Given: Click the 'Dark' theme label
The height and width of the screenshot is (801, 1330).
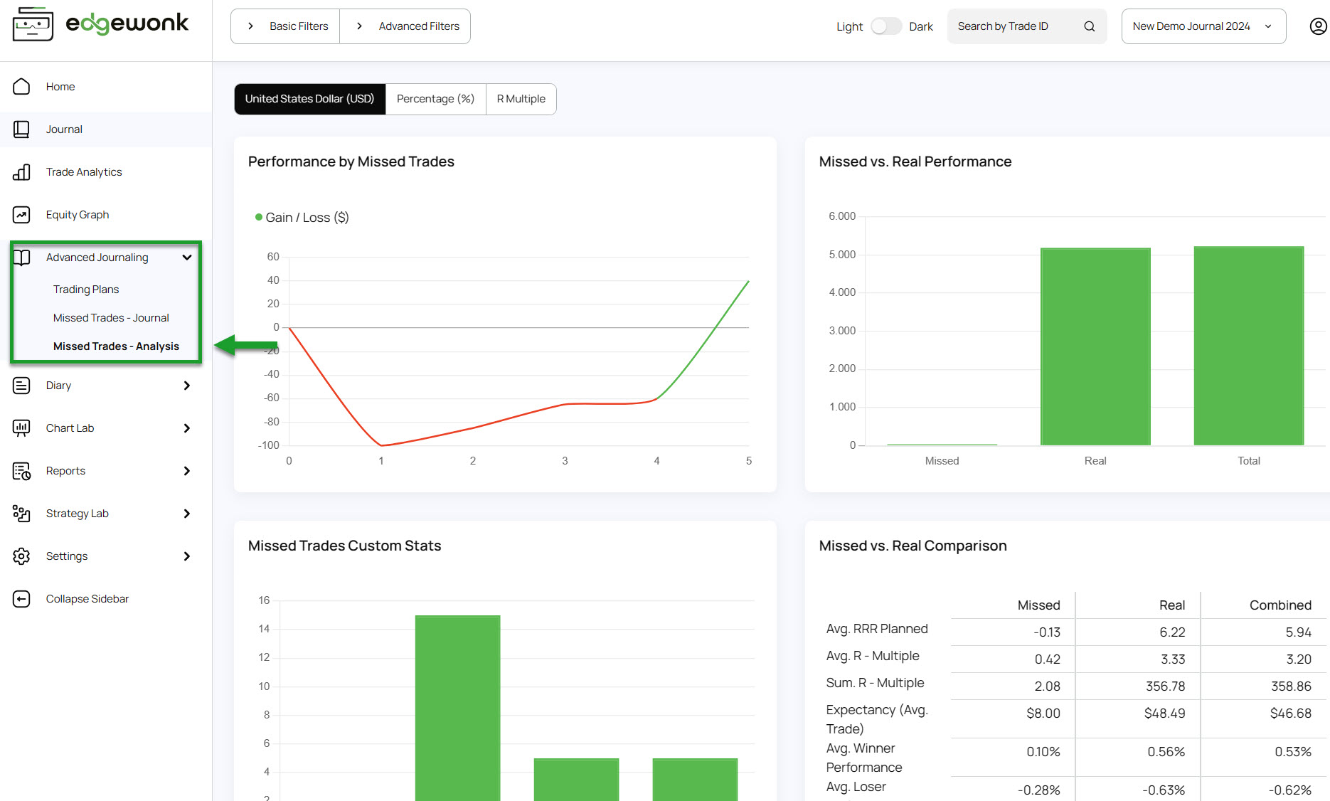Looking at the screenshot, I should (x=921, y=26).
